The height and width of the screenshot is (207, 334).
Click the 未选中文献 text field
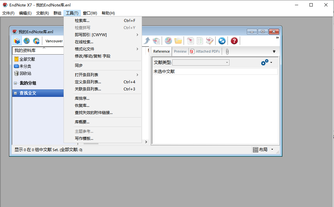215,72
